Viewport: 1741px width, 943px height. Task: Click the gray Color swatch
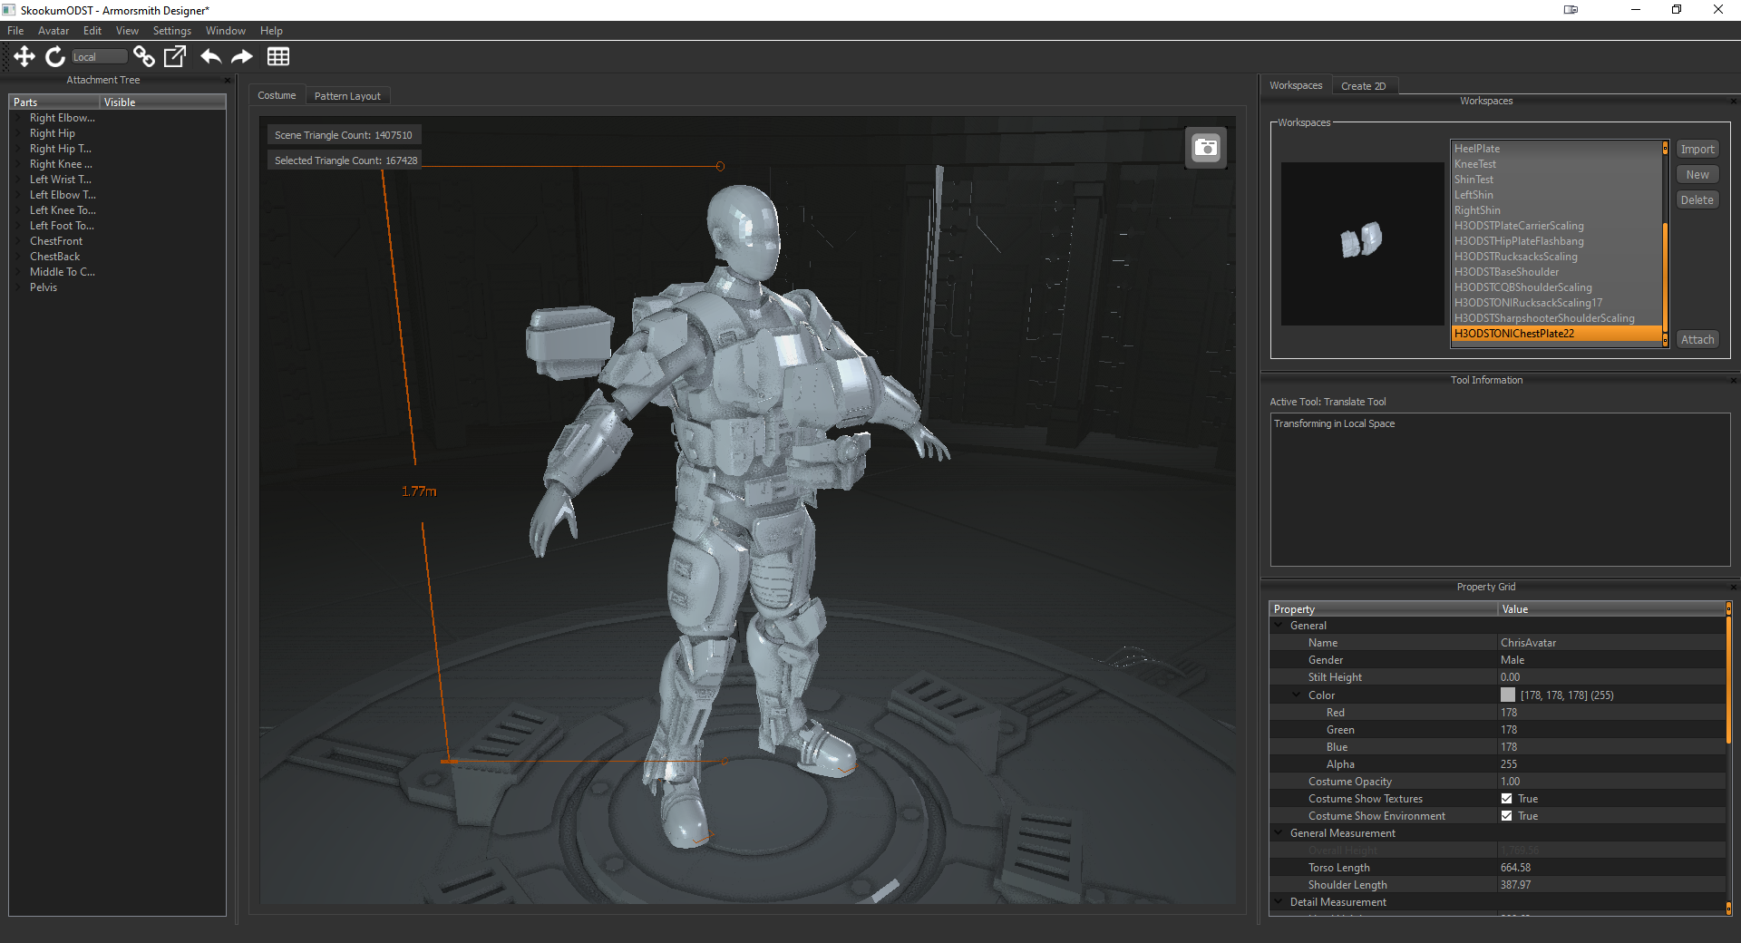(x=1508, y=695)
